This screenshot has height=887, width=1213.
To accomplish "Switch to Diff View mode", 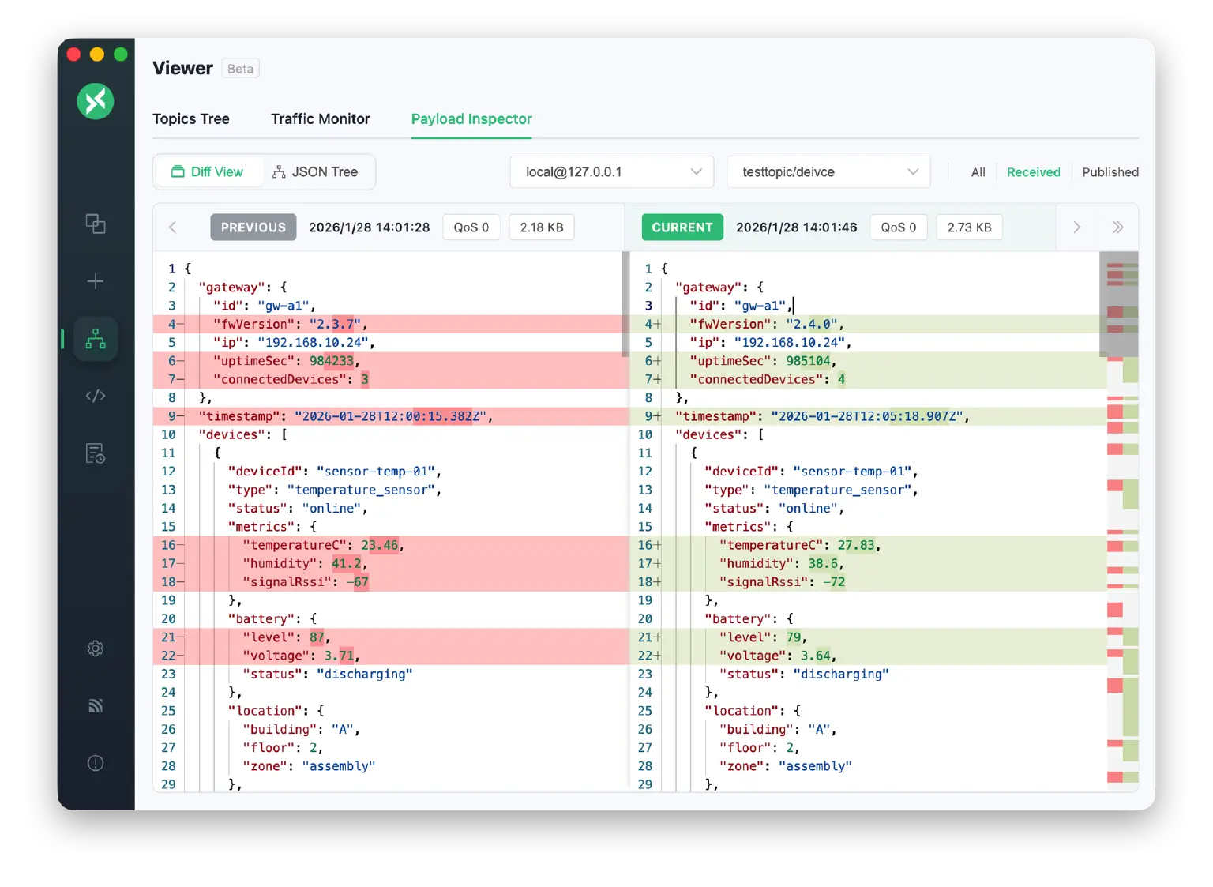I will pyautogui.click(x=208, y=172).
